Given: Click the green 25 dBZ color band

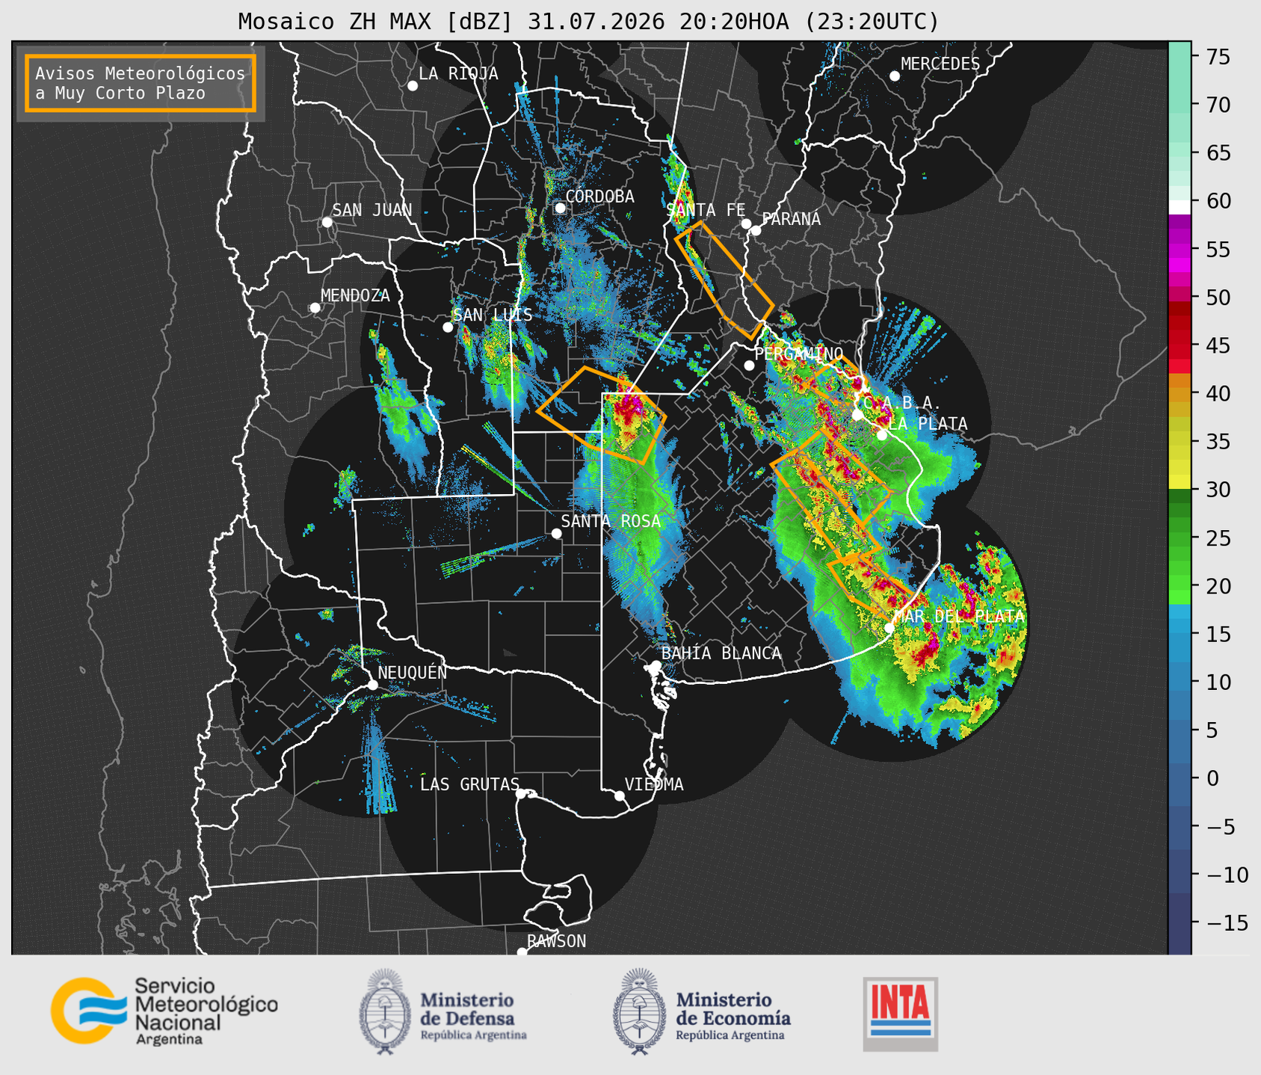Looking at the screenshot, I should (1180, 538).
